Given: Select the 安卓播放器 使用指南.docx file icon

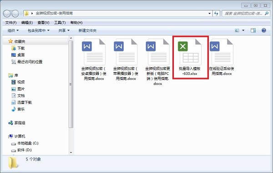Looking at the screenshot, I should coord(94,52).
